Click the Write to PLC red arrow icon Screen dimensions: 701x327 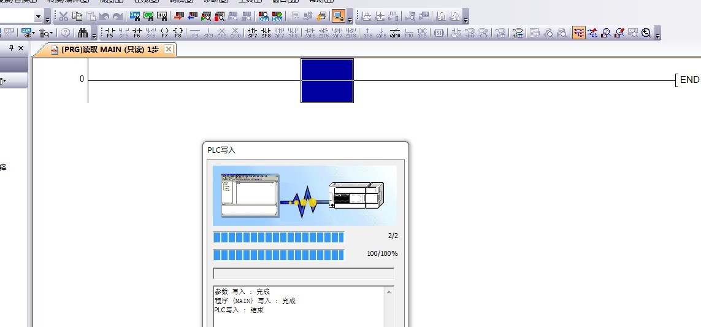[x=178, y=17]
